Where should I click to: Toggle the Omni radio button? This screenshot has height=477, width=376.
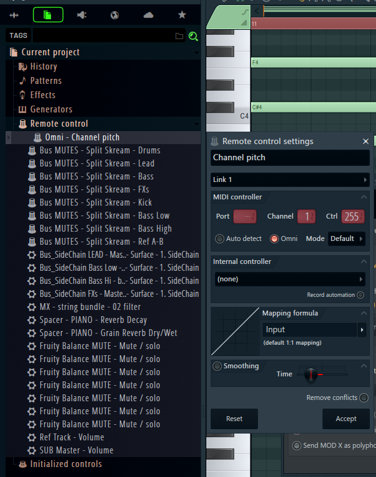pos(275,238)
